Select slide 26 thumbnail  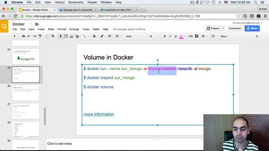[x=26, y=93]
